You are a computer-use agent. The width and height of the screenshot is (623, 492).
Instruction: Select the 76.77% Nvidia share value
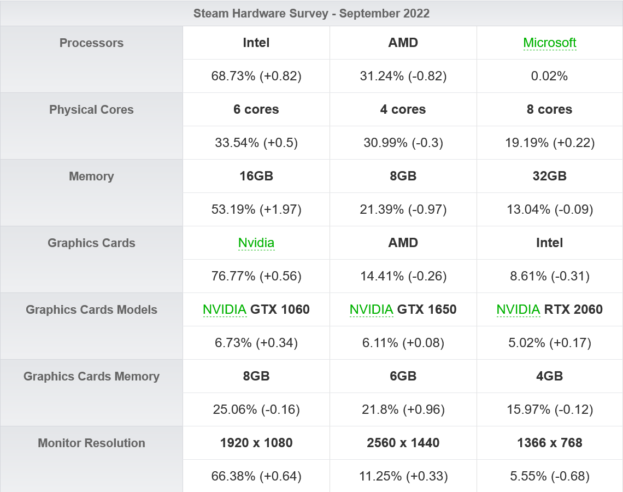click(256, 276)
